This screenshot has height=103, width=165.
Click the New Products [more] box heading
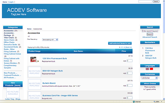click(x=13, y=84)
